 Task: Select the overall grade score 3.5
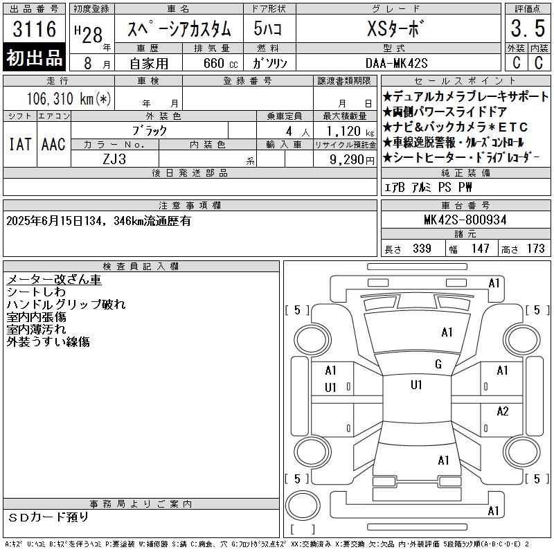[x=526, y=30]
